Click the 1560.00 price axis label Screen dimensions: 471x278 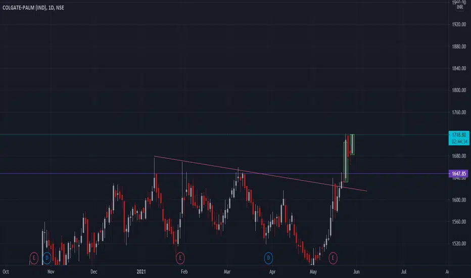tap(459, 222)
